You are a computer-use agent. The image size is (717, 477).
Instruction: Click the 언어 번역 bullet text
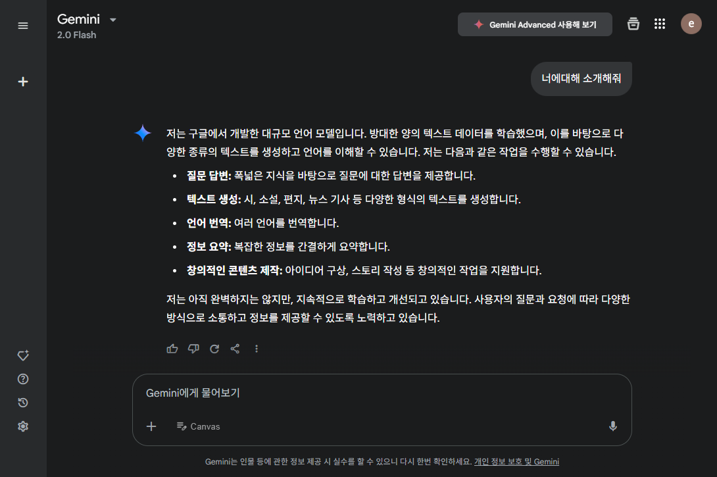pos(262,223)
